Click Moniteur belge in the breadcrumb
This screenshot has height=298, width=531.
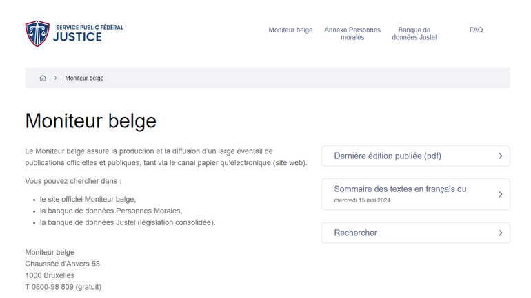coord(84,78)
